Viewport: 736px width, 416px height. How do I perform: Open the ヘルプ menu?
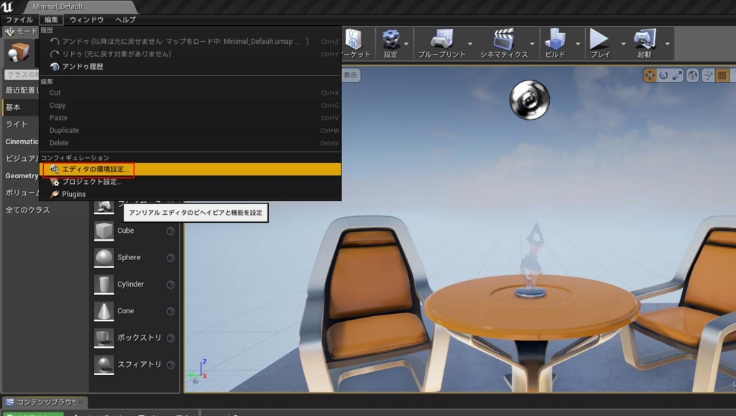[x=125, y=19]
